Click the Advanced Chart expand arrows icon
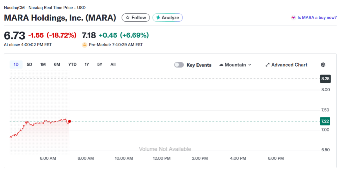 pyautogui.click(x=267, y=65)
